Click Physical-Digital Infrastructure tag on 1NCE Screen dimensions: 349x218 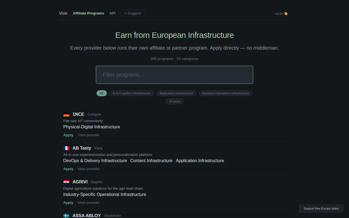92,127
